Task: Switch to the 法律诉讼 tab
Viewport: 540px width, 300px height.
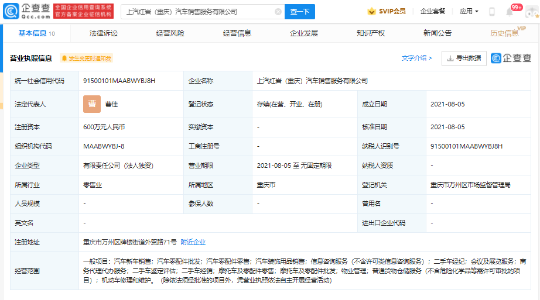Action: tap(103, 33)
